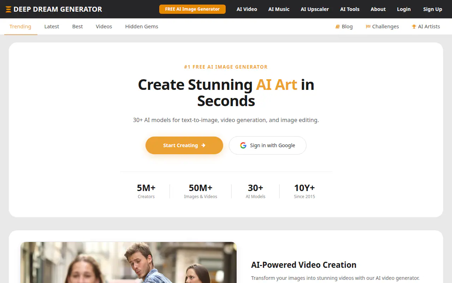Open the Hidden Gems tab
This screenshot has height=283, width=452.
pos(142,27)
